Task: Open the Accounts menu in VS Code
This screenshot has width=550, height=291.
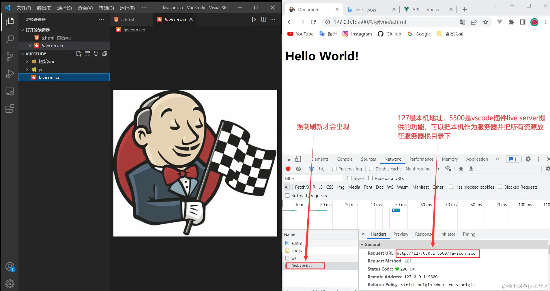Action: click(x=10, y=267)
